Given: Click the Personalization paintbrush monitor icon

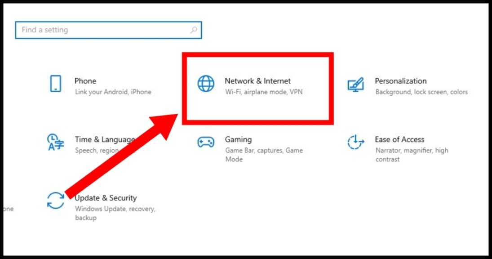Looking at the screenshot, I should [x=355, y=85].
